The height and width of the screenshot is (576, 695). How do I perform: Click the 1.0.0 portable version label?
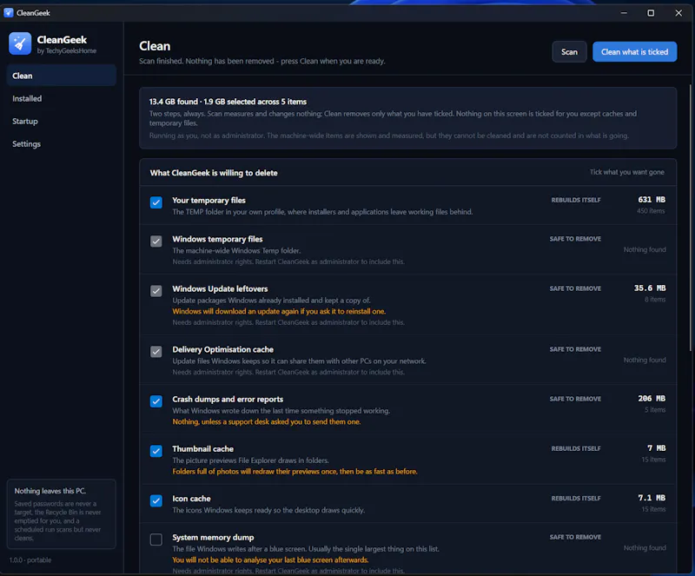click(30, 560)
